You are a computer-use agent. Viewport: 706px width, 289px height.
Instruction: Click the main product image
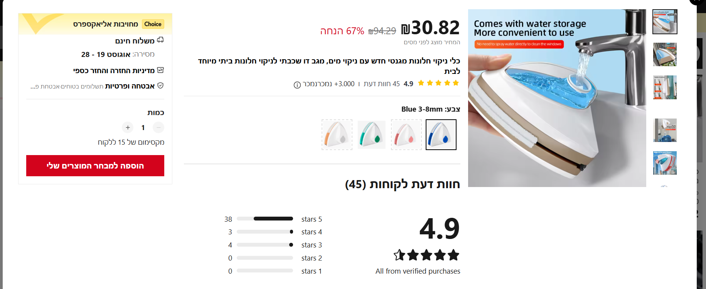pos(557,98)
